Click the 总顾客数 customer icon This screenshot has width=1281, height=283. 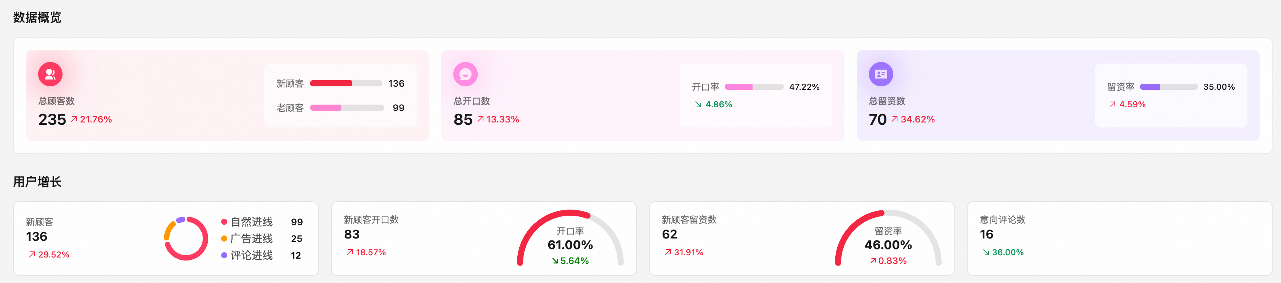point(50,74)
